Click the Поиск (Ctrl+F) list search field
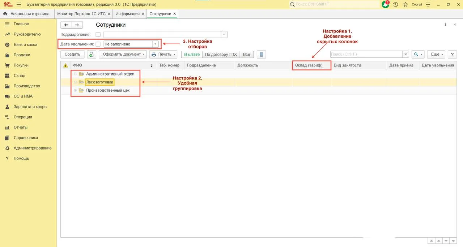The width and height of the screenshot is (463, 247). coord(366,54)
